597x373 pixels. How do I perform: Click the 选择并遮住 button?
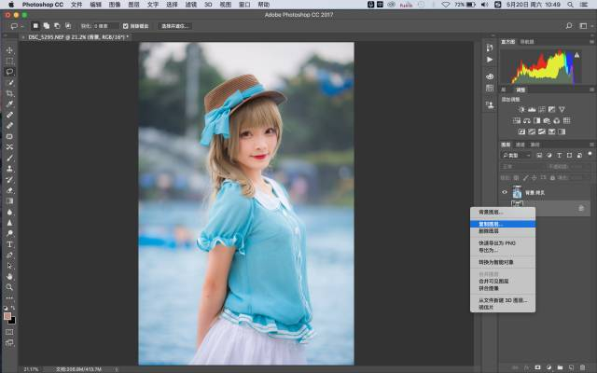click(x=175, y=26)
